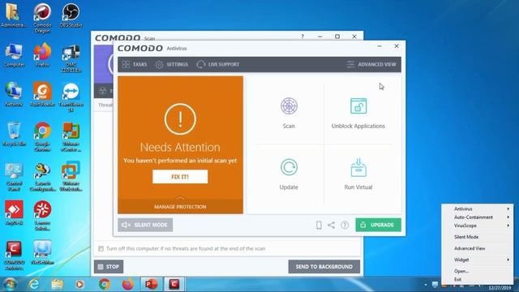Open the mobile device icon
This screenshot has width=519, height=292.
319,225
